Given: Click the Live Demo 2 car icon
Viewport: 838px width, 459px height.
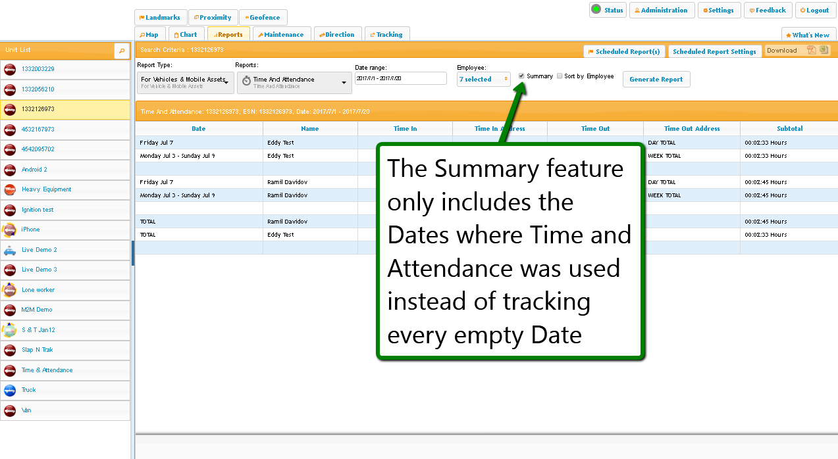Looking at the screenshot, I should pos(10,251).
